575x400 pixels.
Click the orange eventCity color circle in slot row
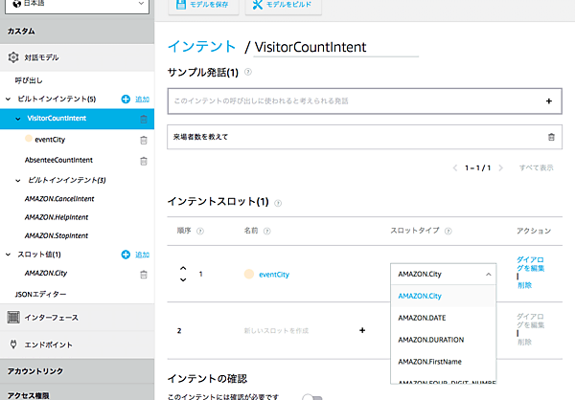tap(249, 275)
